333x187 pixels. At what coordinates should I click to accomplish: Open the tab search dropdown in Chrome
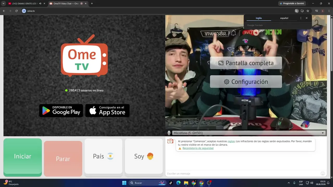(3, 4)
